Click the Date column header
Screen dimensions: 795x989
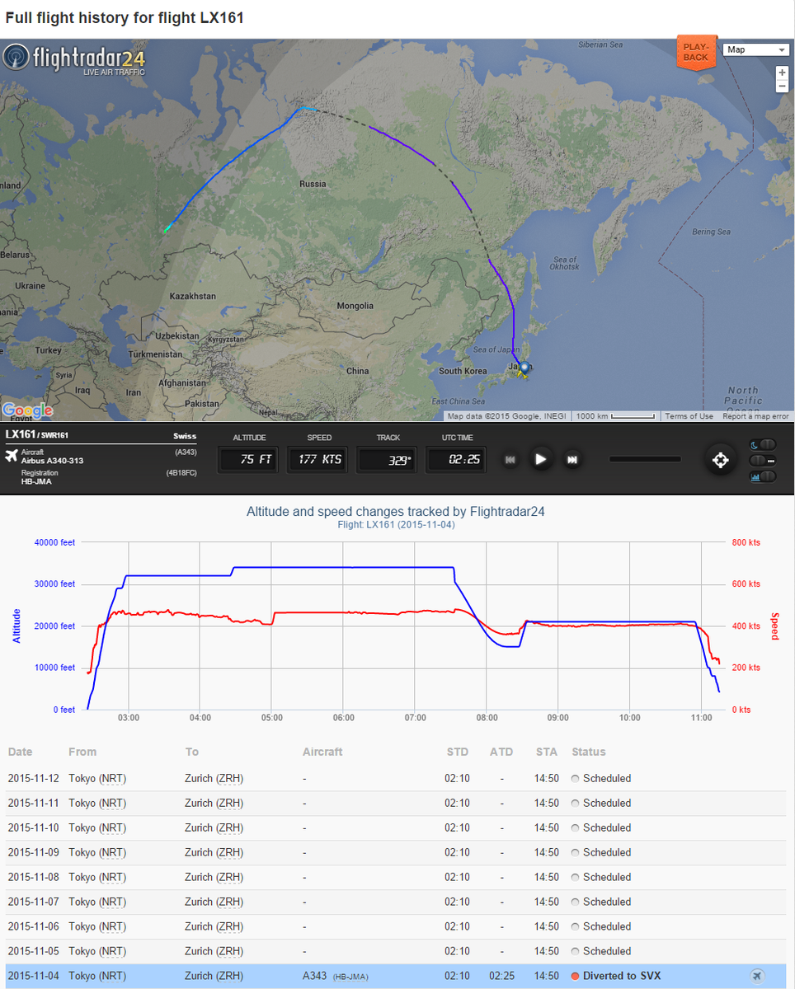[x=21, y=752]
